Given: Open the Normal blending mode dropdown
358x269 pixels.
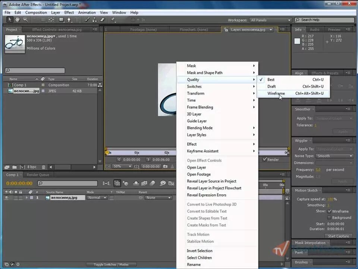Looking at the screenshot, I should coord(97,198).
